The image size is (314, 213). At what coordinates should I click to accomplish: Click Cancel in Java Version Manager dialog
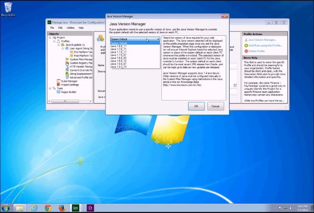pyautogui.click(x=216, y=106)
